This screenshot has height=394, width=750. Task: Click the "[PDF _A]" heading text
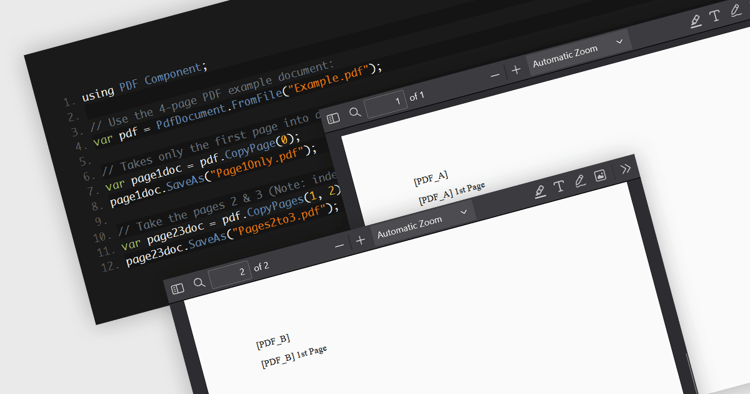point(431,179)
